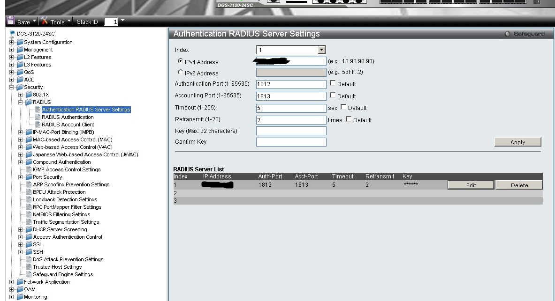Viewport: 555px width, 301px height.
Task: Click the Save floppy disk icon
Action: 11,21
